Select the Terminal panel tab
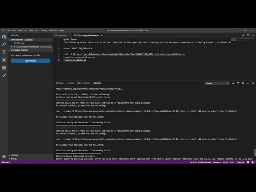This screenshot has width=256, height=192. (97, 83)
